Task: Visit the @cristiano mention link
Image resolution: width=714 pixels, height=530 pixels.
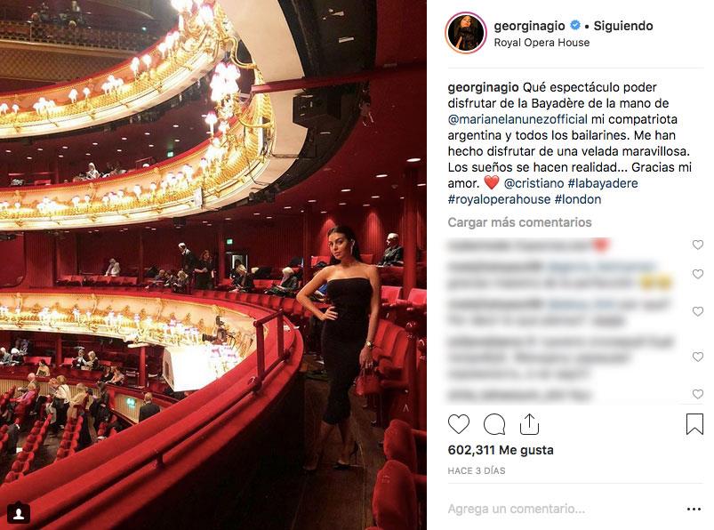Action: (x=533, y=183)
